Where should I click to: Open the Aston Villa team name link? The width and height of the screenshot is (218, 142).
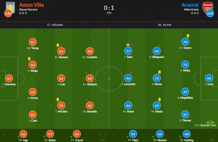31,5
